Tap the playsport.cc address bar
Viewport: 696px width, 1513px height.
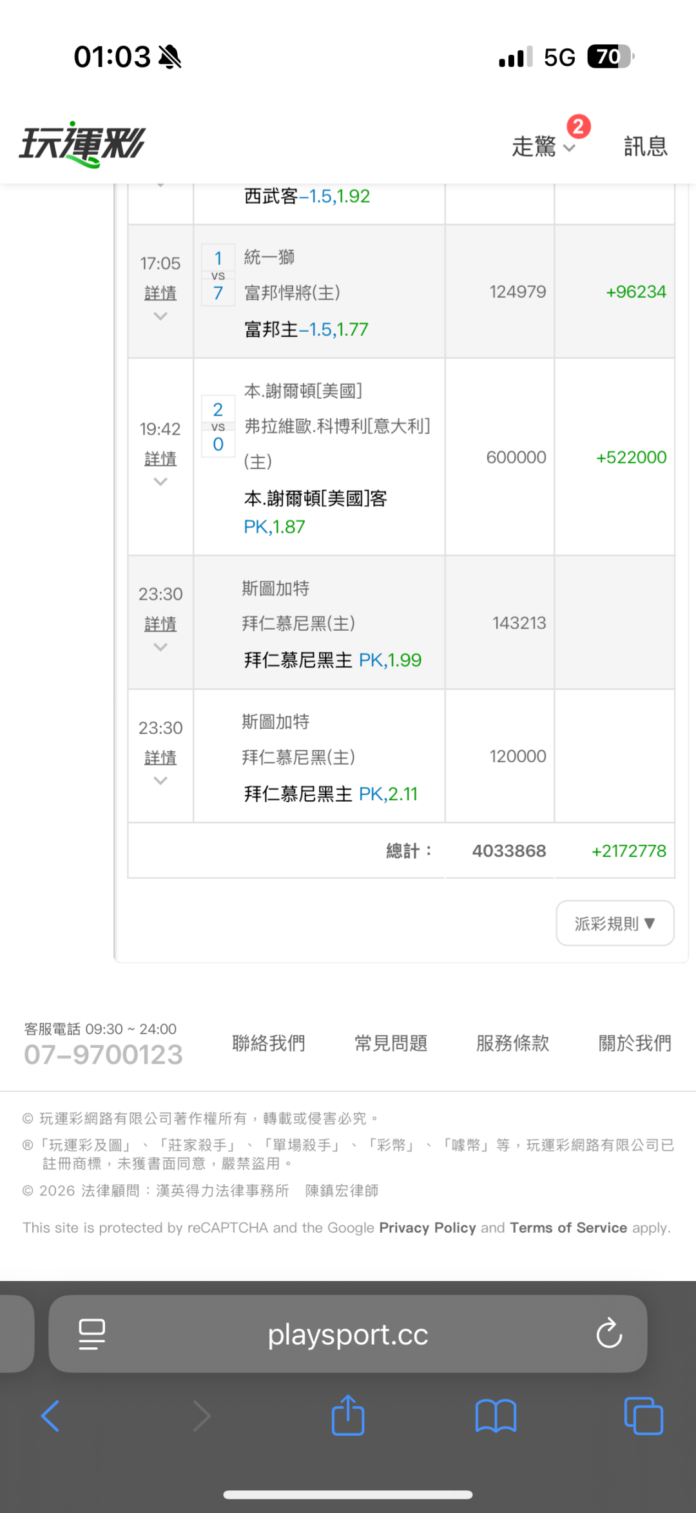point(348,1334)
